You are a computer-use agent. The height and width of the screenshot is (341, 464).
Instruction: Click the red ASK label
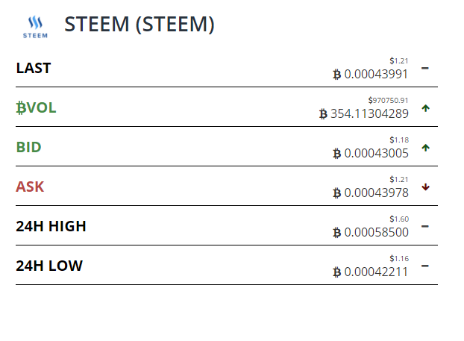pyautogui.click(x=30, y=187)
